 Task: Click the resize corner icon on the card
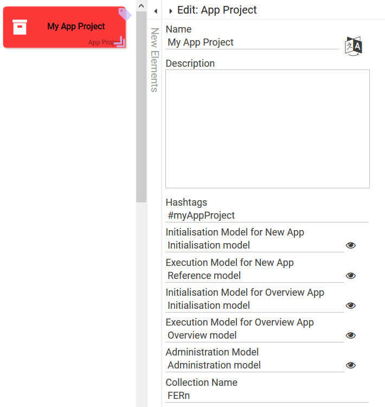(x=121, y=41)
